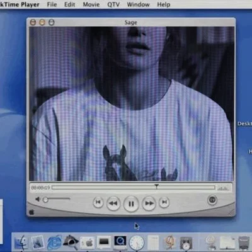Click the volume slider knob
The image size is (252, 252).
(45, 200)
